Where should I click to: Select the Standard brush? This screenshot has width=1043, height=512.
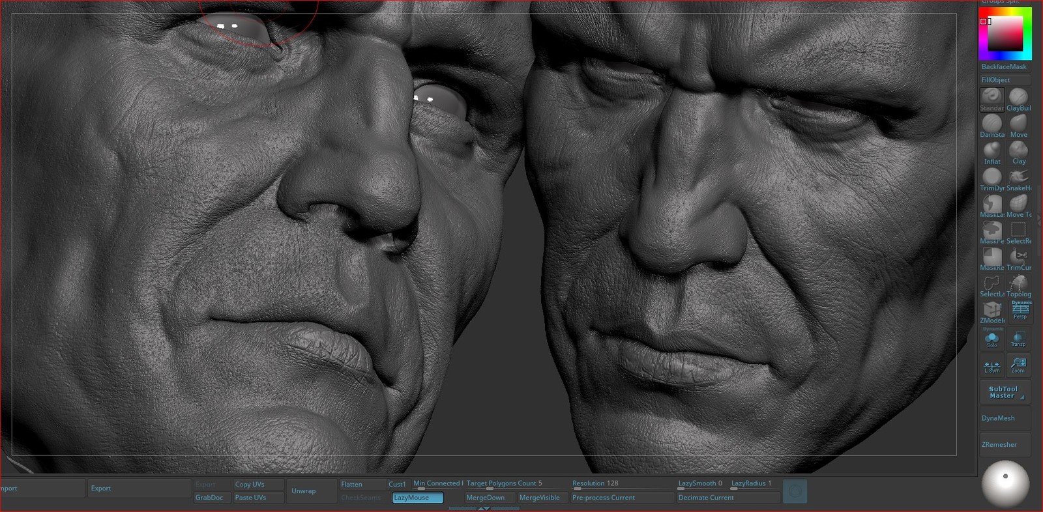pyautogui.click(x=992, y=100)
